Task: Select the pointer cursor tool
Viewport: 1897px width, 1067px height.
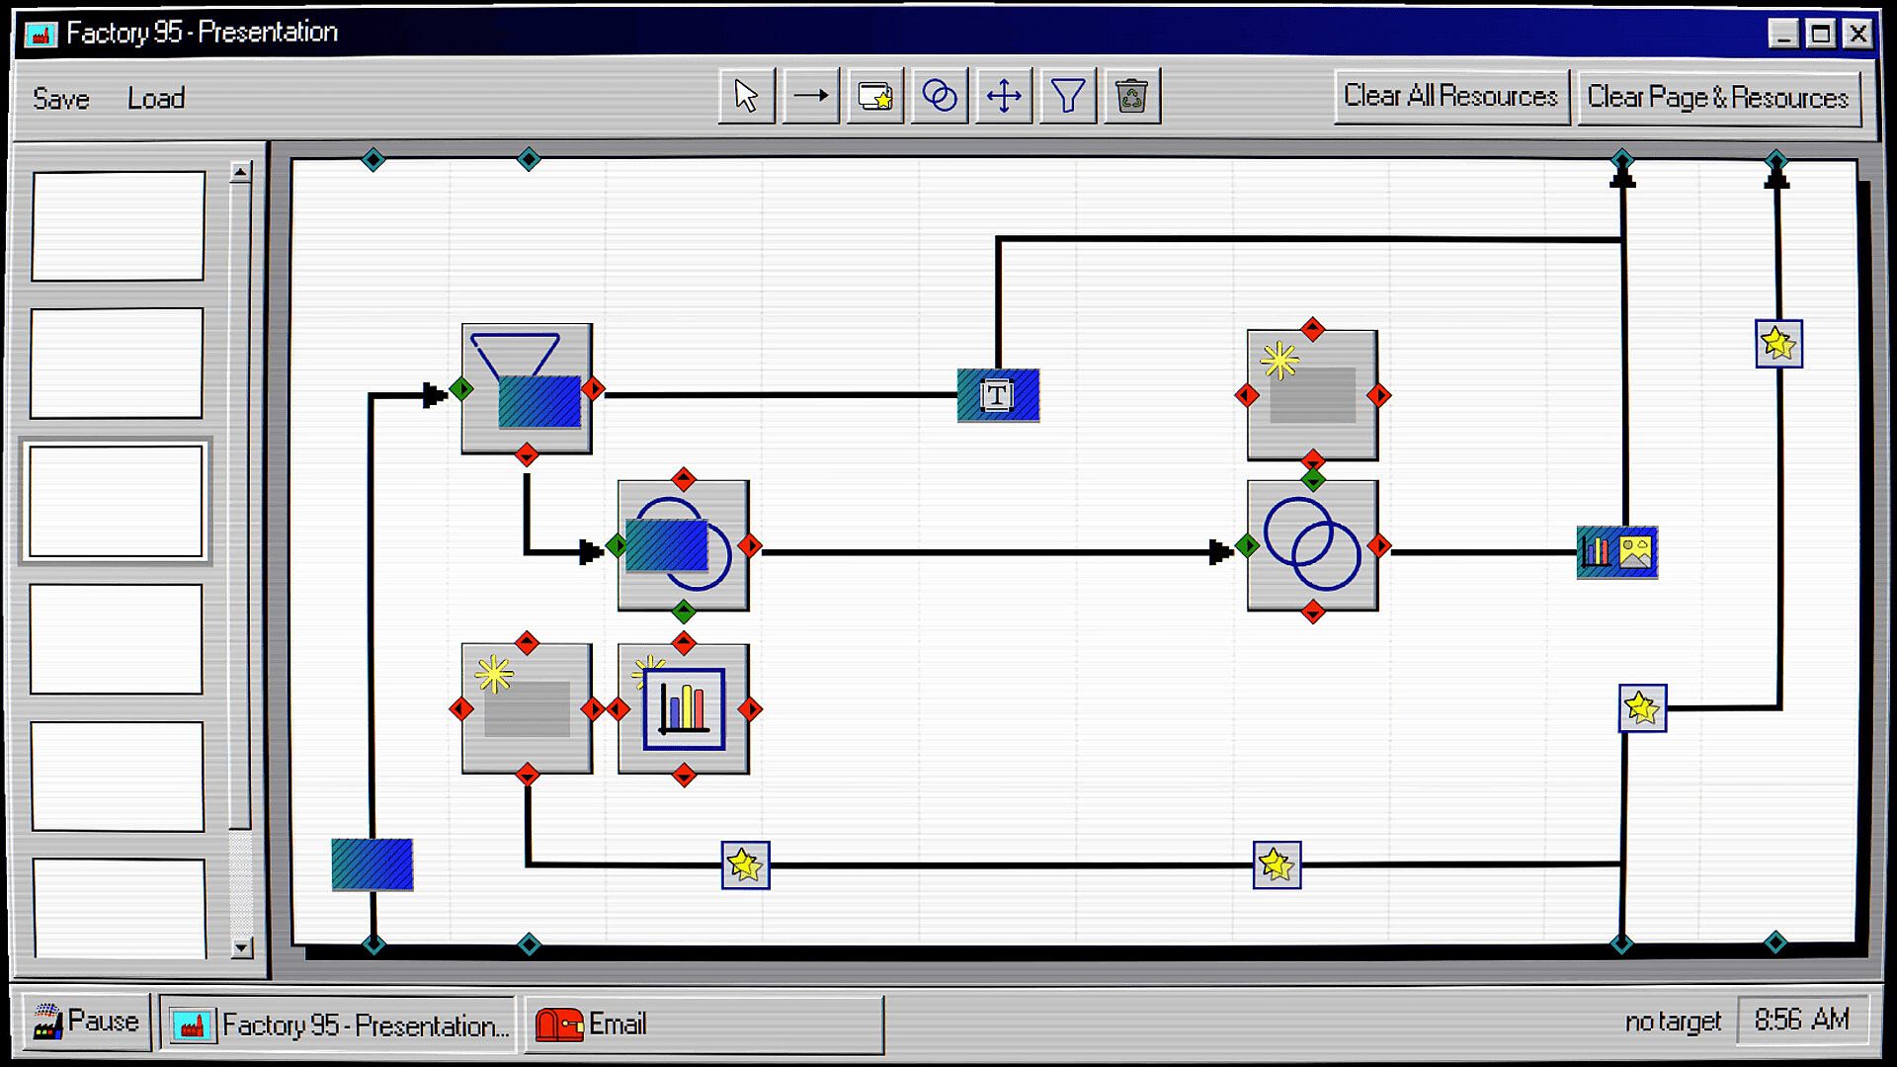Action: pyautogui.click(x=746, y=97)
